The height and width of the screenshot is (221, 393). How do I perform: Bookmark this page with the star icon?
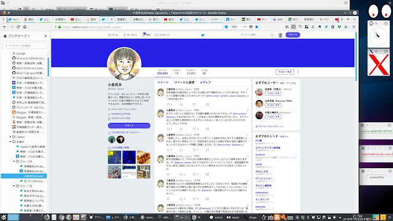(x=257, y=27)
